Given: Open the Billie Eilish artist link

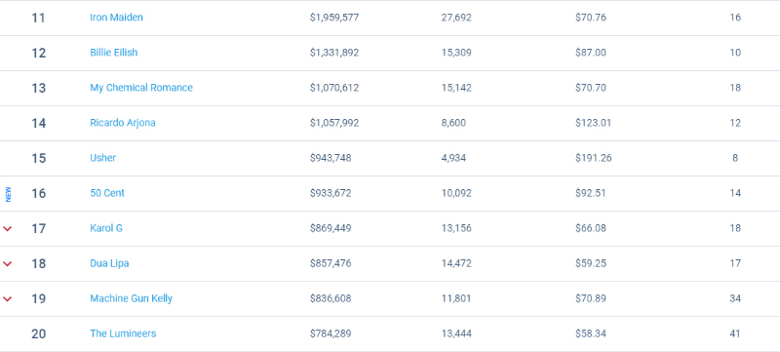Looking at the screenshot, I should point(113,53).
